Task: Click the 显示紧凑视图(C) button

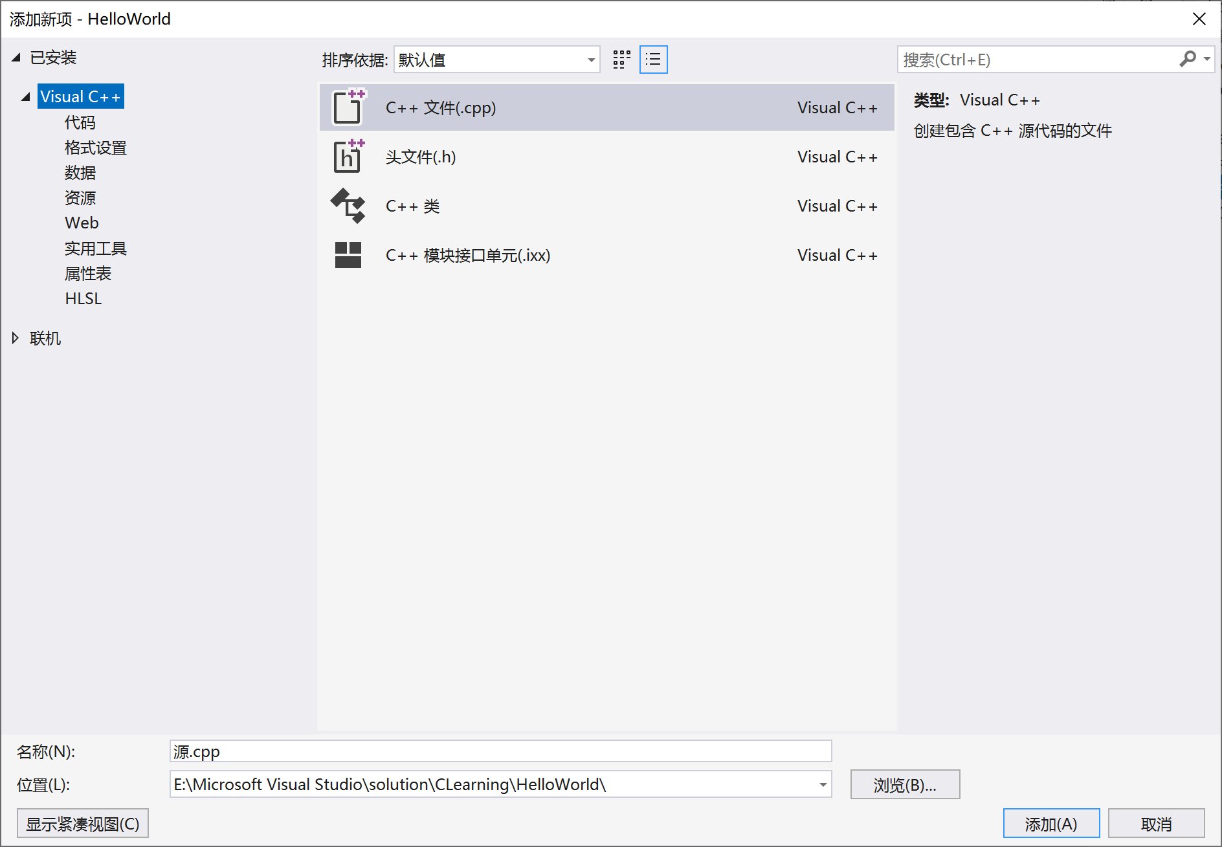Action: pos(83,824)
